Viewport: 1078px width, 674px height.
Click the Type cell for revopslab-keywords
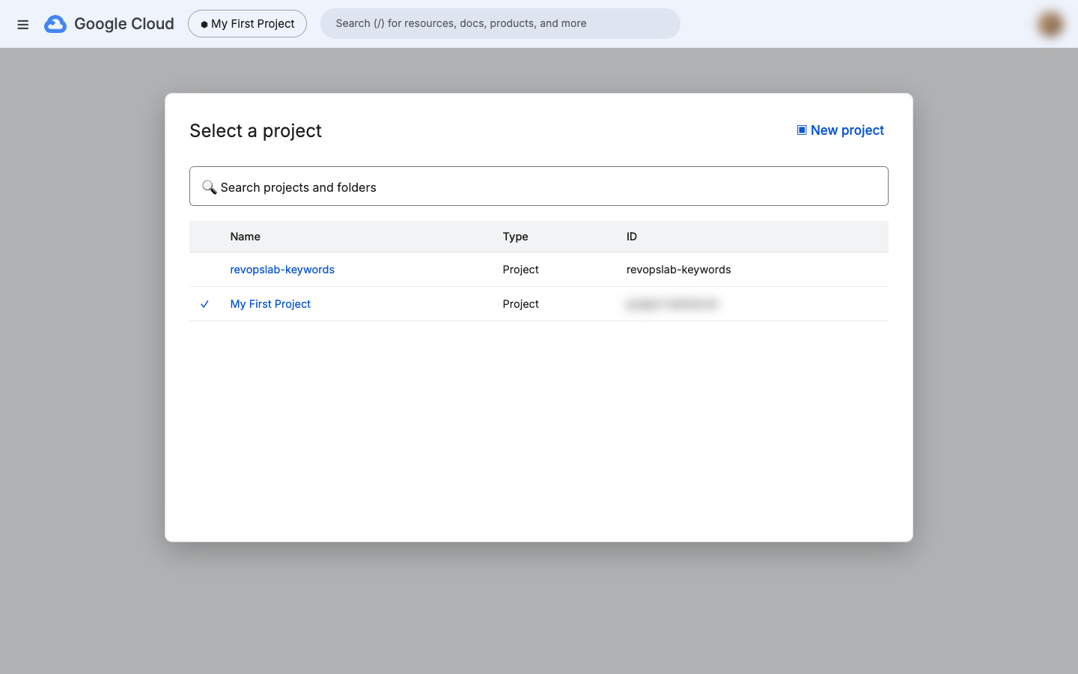coord(521,270)
